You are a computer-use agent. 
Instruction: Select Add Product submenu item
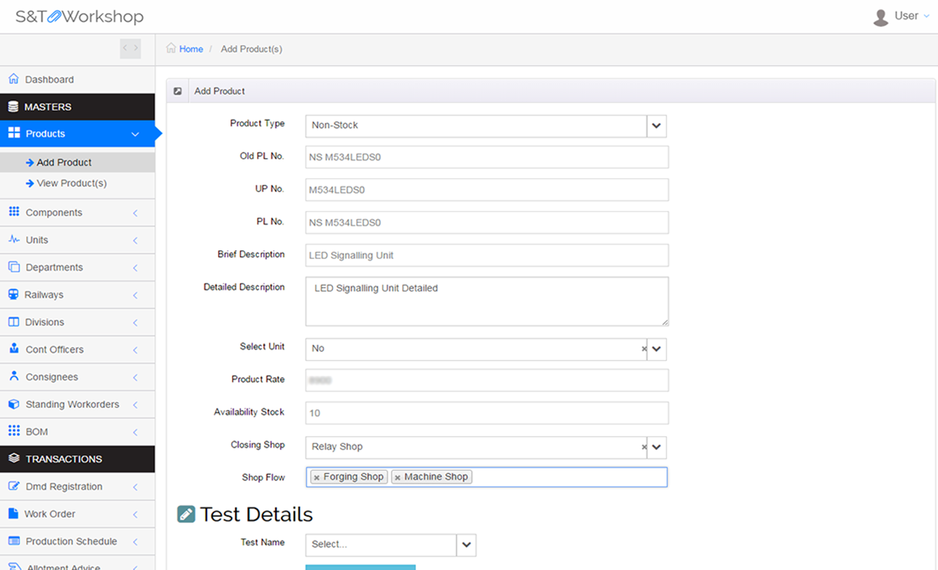78,162
